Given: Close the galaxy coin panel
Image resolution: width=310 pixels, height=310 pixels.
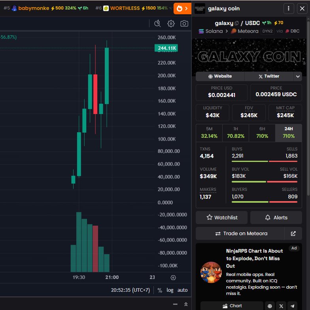Looking at the screenshot, I should [x=302, y=8].
